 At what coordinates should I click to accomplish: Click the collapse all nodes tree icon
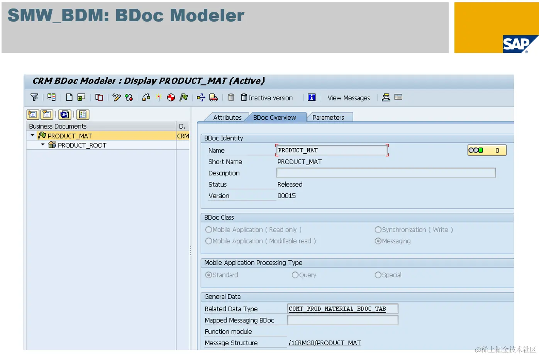pos(47,114)
